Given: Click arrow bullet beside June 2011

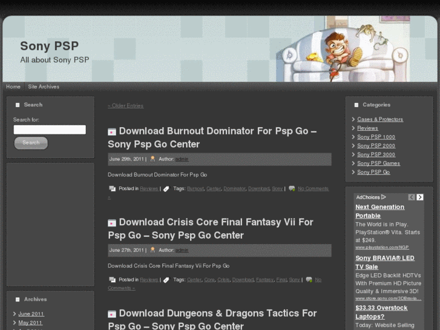Looking at the screenshot, I should click(15, 314).
